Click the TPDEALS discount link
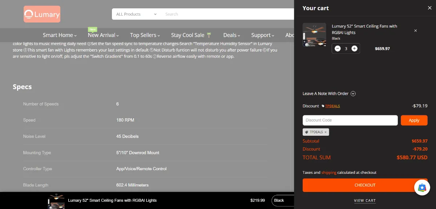Image resolution: width=436 pixels, height=209 pixels. [332, 106]
